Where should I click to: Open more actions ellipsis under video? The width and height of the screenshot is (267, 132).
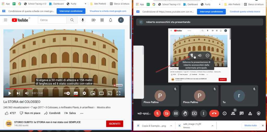(82, 113)
